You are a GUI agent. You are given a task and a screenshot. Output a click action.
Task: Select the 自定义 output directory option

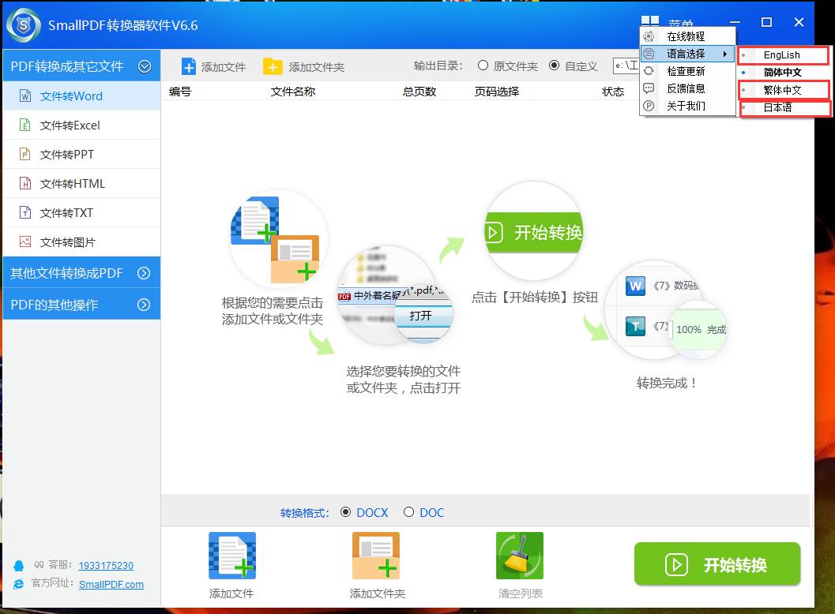click(x=574, y=66)
